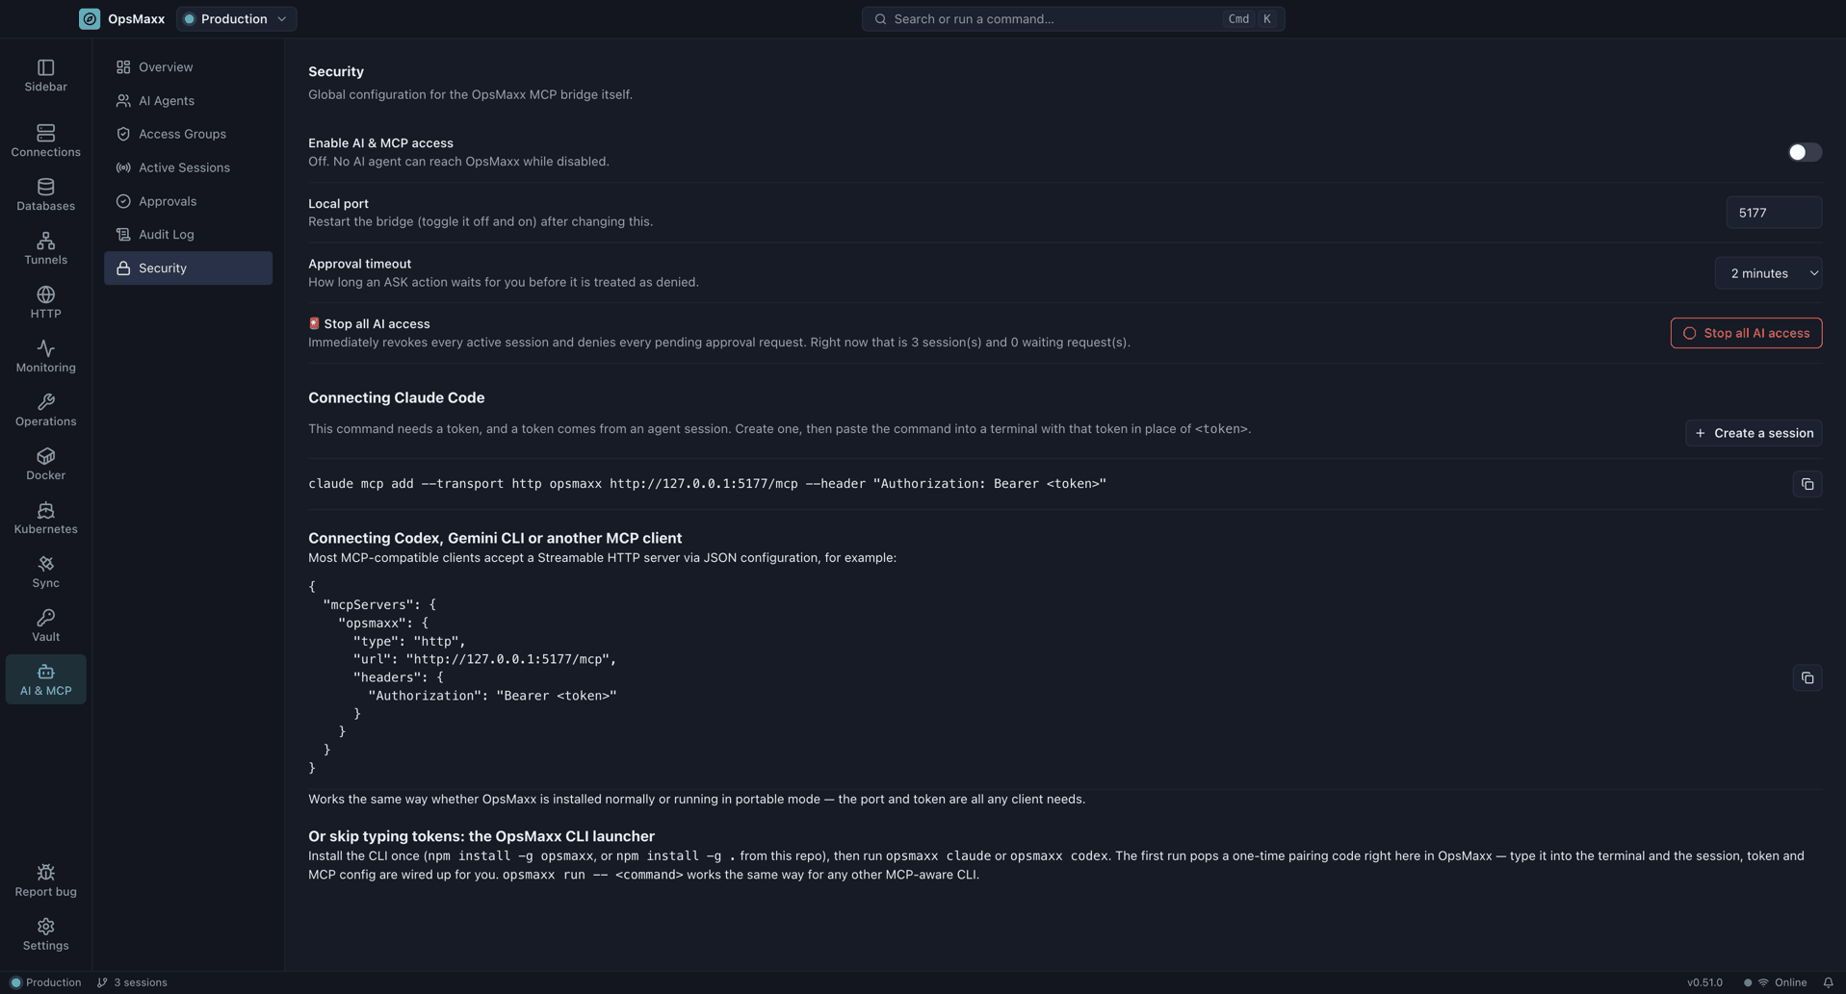Screen dimensions: 1846x994
Task: Focus the Local port 5177 field
Action: point(1774,213)
